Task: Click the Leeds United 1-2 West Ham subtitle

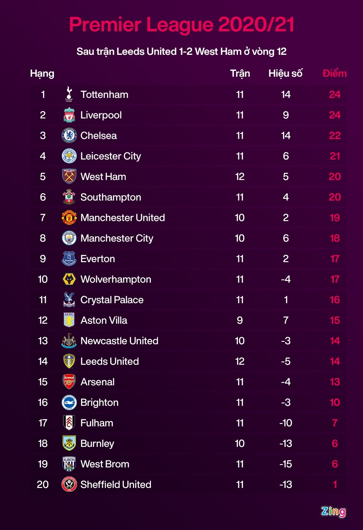Action: click(182, 51)
